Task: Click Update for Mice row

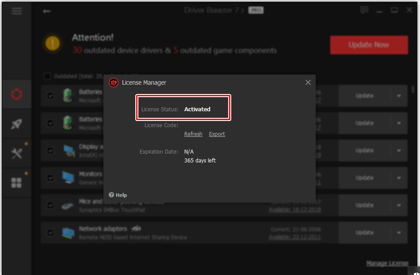Action: point(364,205)
